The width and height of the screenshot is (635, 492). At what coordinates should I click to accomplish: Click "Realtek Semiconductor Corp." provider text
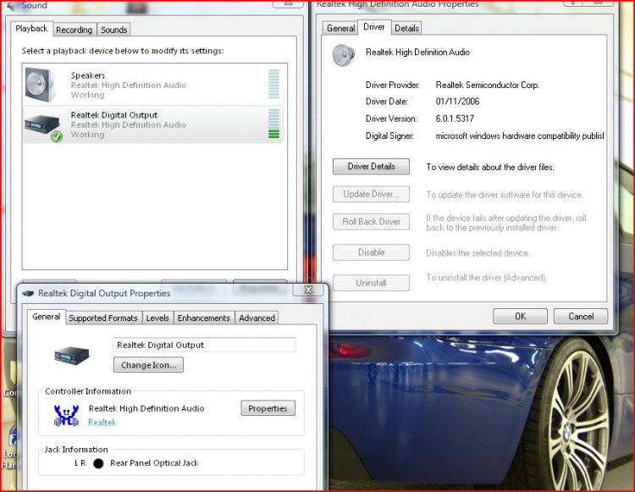pos(487,85)
